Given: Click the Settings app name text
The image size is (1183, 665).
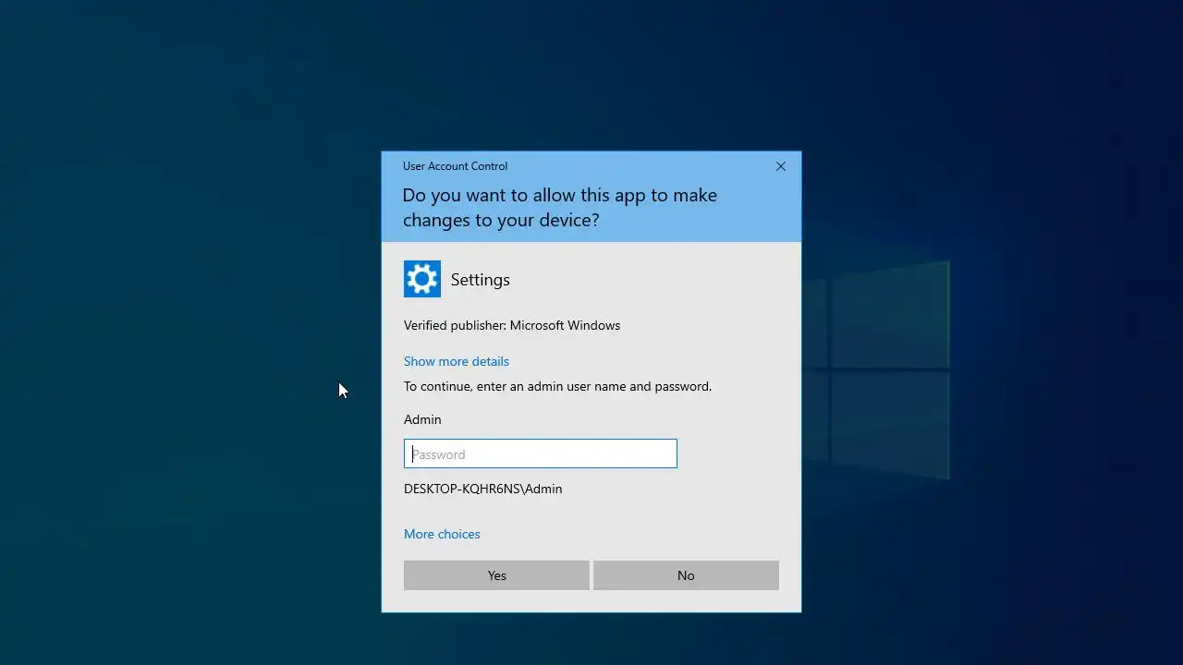Looking at the screenshot, I should point(481,280).
